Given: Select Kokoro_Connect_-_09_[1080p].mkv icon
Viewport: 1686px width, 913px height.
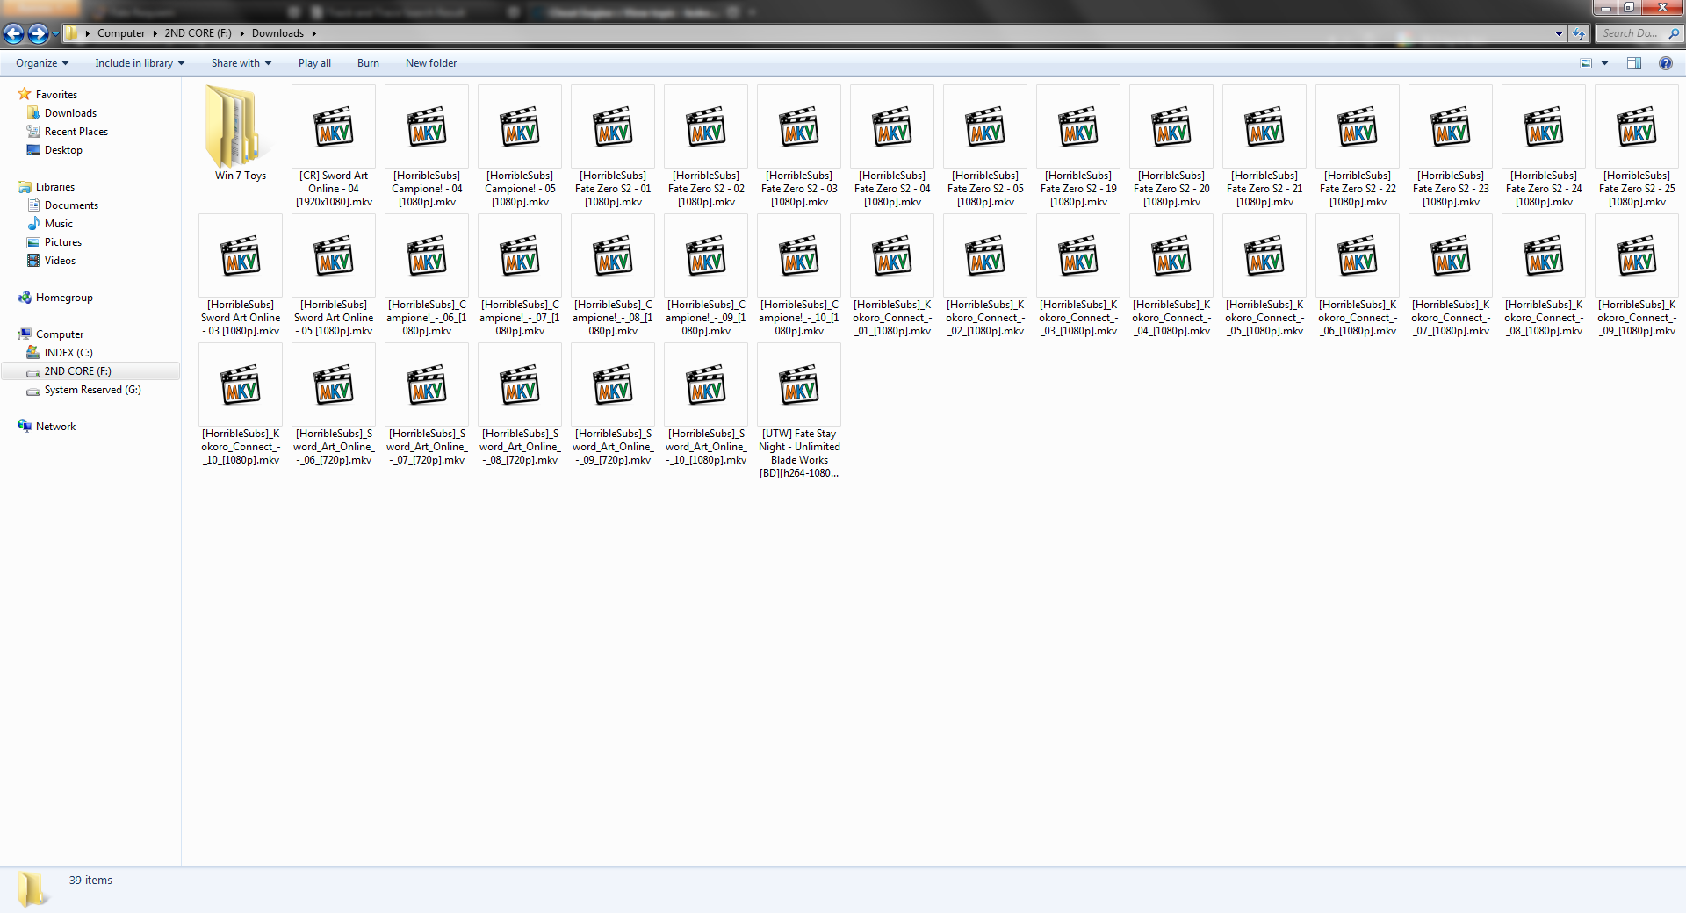Looking at the screenshot, I should pos(1637,255).
